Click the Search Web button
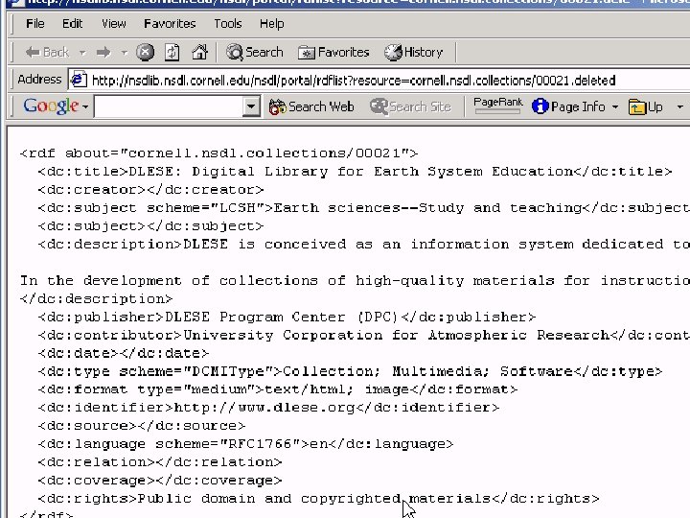Screen dimensions: 690x518 tap(311, 106)
